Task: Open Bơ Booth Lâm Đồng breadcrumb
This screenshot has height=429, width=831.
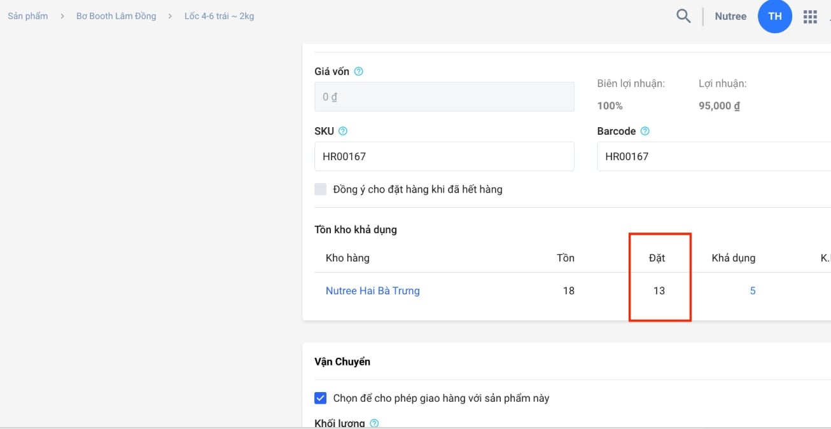Action: coord(116,16)
